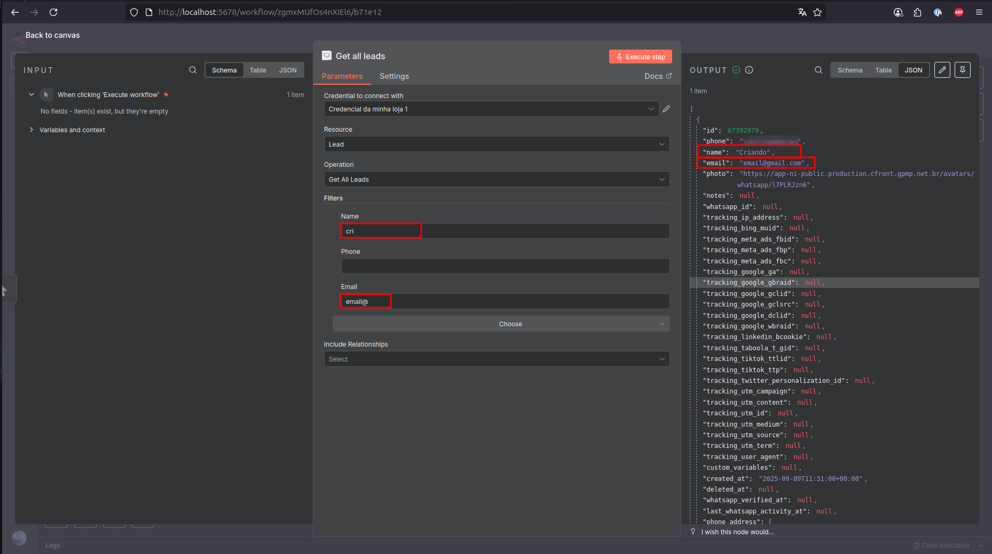The image size is (992, 554).
Task: Switch input view to Schema
Action: [x=224, y=70]
